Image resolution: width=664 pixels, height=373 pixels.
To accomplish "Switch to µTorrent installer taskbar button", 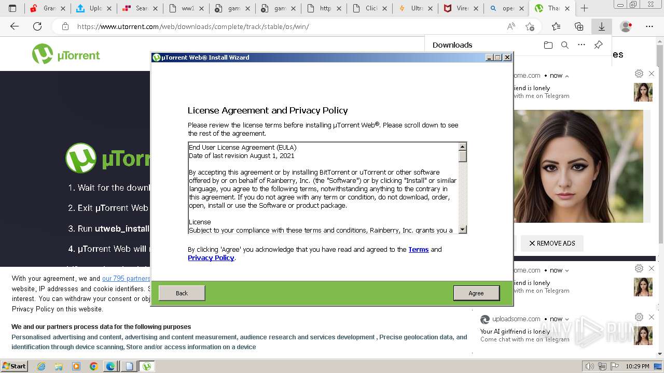I will [147, 366].
